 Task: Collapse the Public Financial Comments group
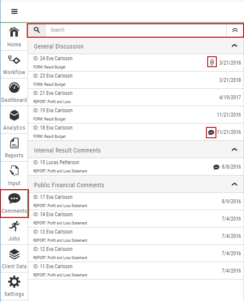234,185
